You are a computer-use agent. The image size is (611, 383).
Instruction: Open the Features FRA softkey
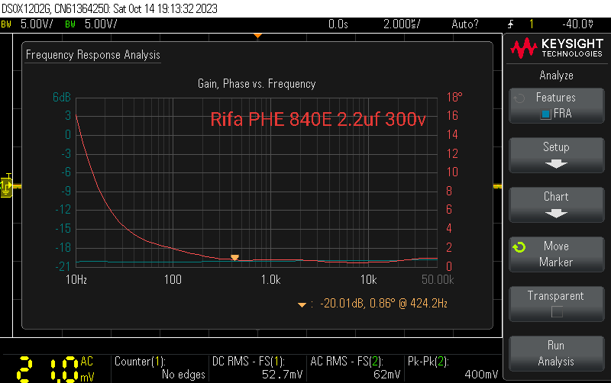click(557, 105)
